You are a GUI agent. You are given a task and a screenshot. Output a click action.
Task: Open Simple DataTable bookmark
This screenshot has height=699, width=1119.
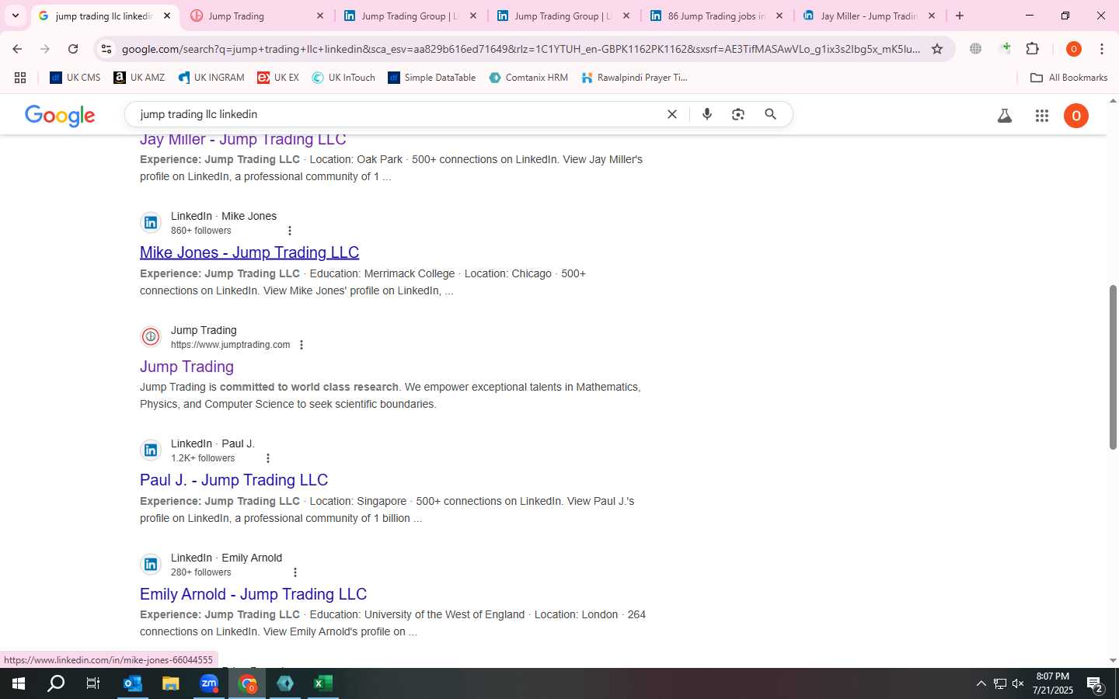pos(432,78)
